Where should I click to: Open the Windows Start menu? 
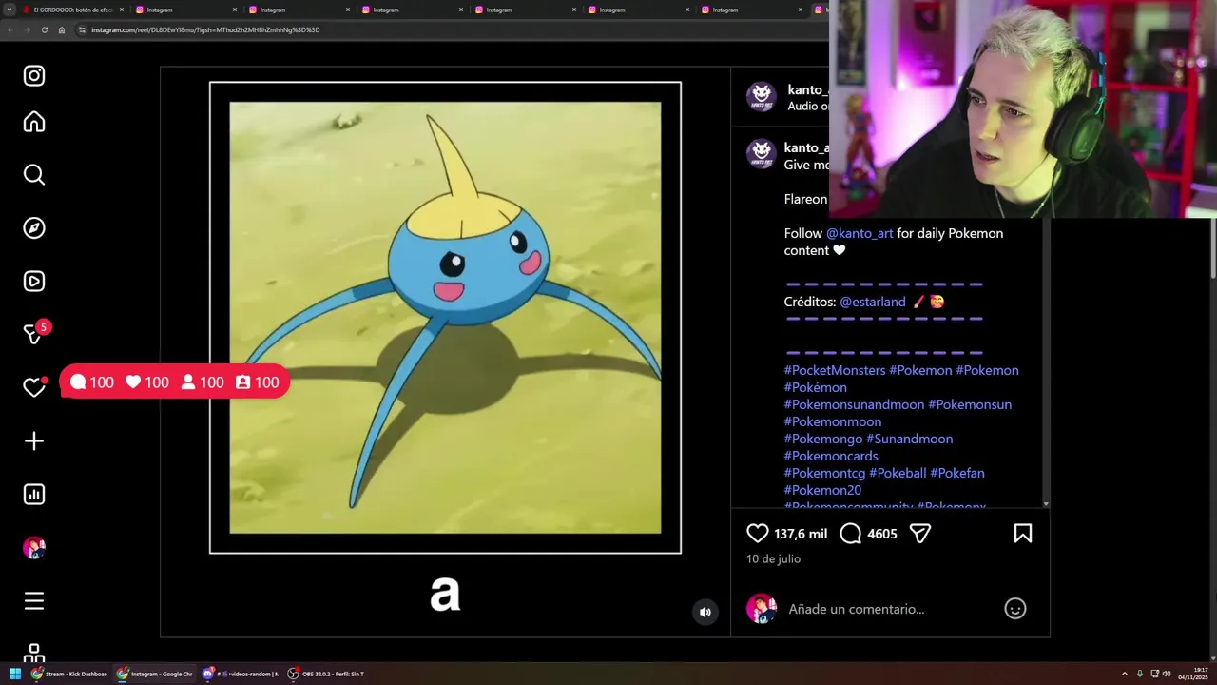(x=15, y=674)
